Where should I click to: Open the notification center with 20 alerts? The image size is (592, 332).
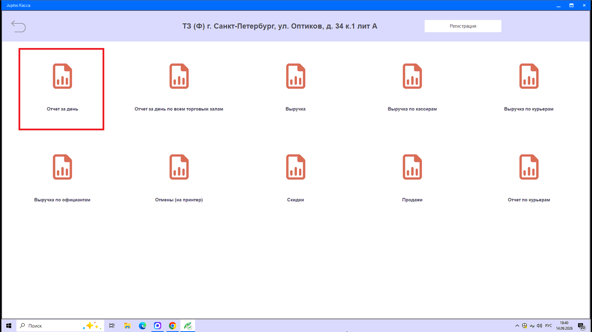[x=581, y=326]
